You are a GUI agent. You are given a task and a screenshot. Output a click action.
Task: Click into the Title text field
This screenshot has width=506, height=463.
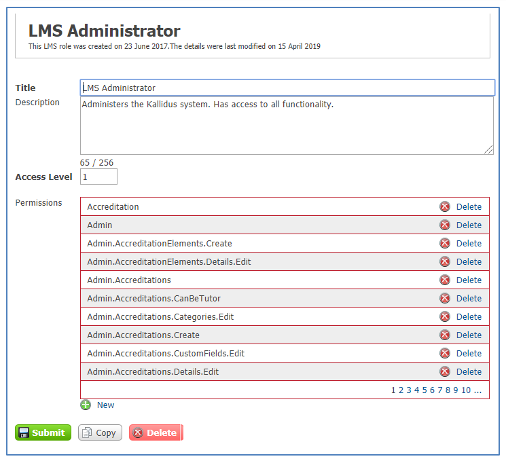(287, 88)
